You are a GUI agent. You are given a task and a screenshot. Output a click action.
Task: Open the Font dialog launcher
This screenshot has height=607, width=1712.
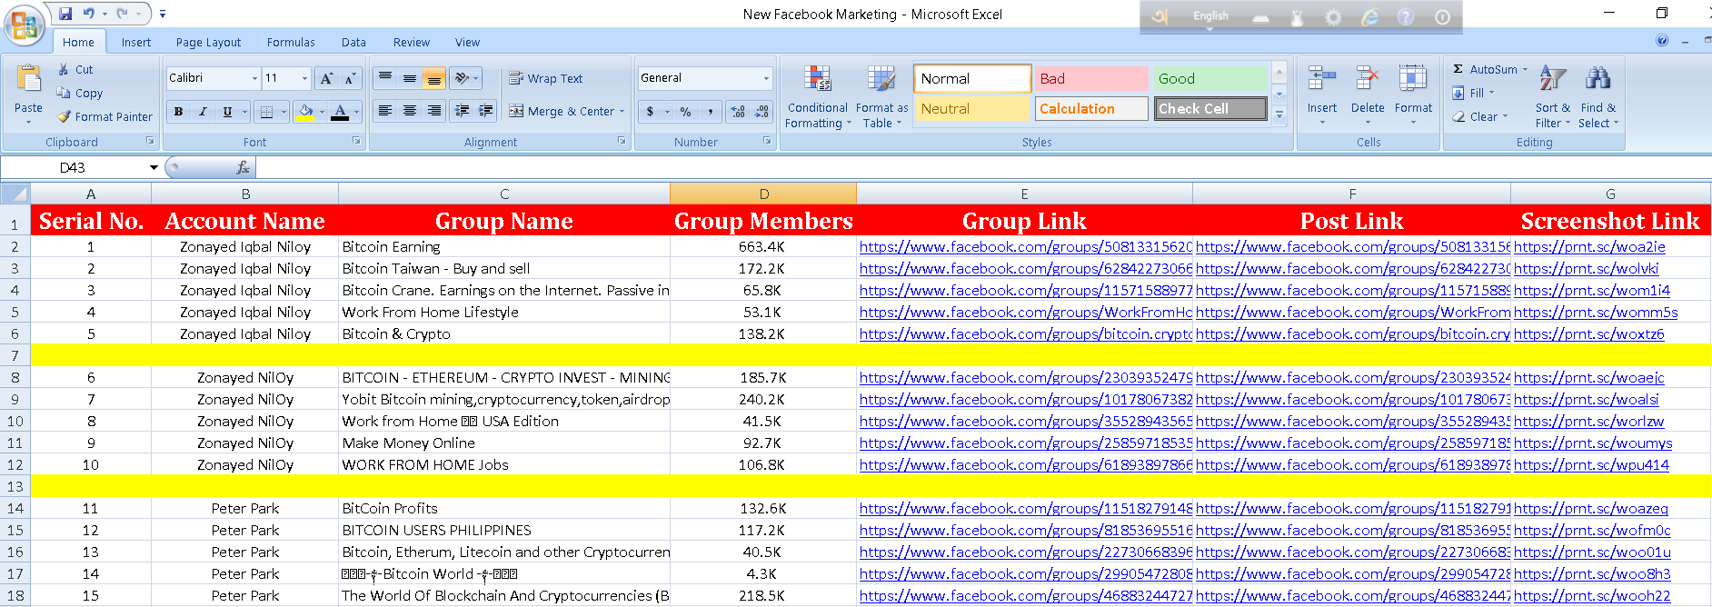(x=356, y=141)
